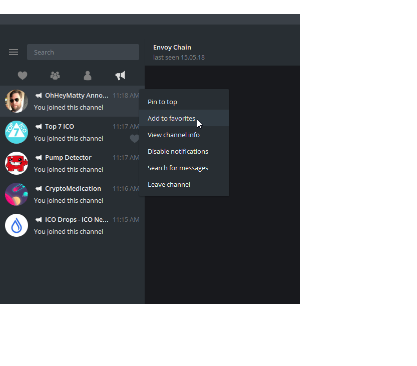Click the Search input field
The width and height of the screenshot is (417, 366).
[x=83, y=52]
